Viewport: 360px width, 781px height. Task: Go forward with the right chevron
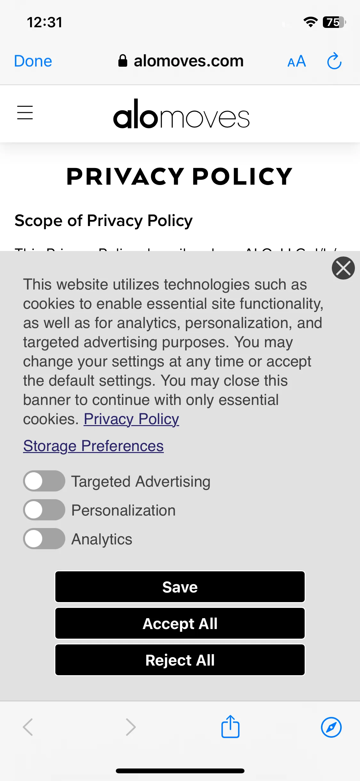[x=131, y=727]
